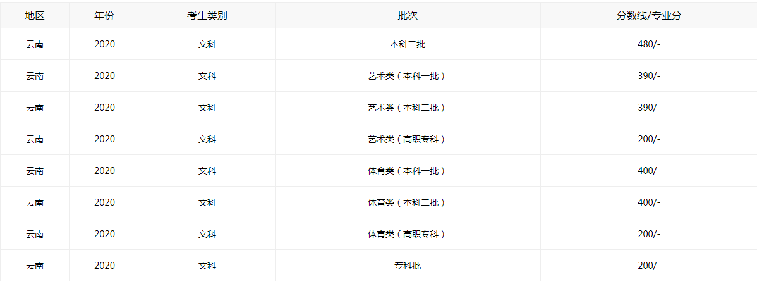Click the 体育类(本科一批) cell
The image size is (757, 284).
pyautogui.click(x=408, y=171)
